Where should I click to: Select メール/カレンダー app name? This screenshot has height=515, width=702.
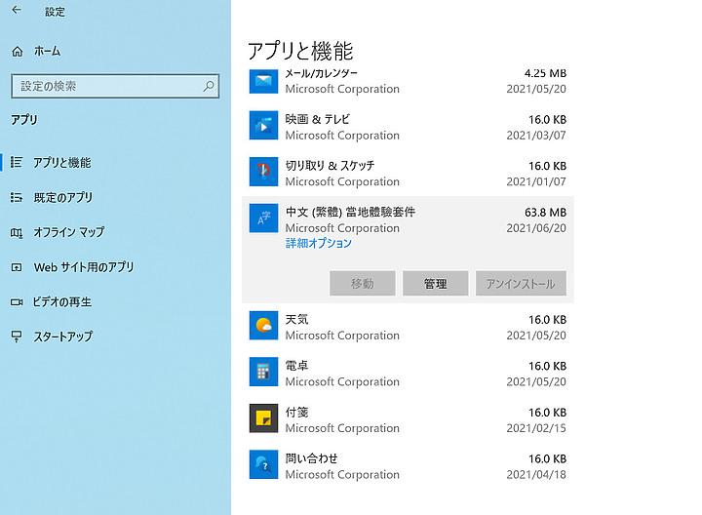pyautogui.click(x=322, y=73)
